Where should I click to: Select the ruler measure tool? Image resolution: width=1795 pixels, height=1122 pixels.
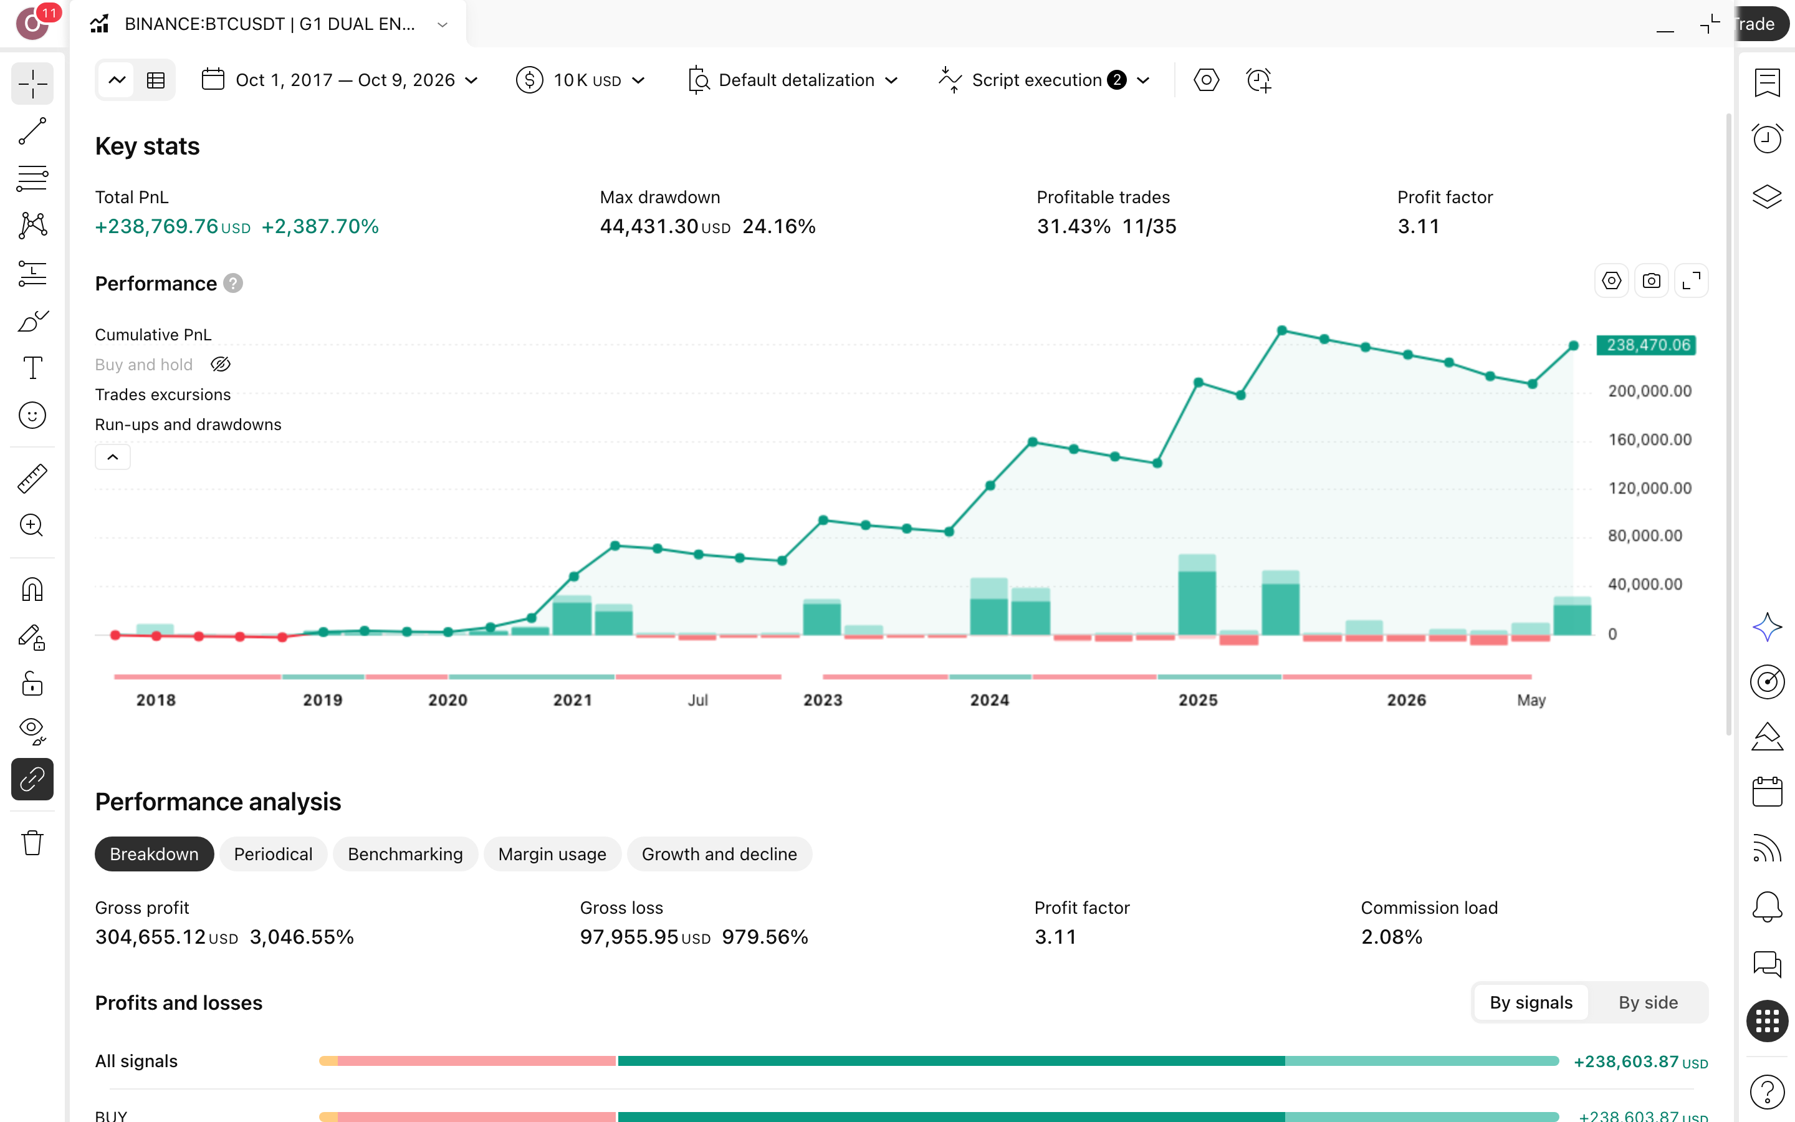32,479
